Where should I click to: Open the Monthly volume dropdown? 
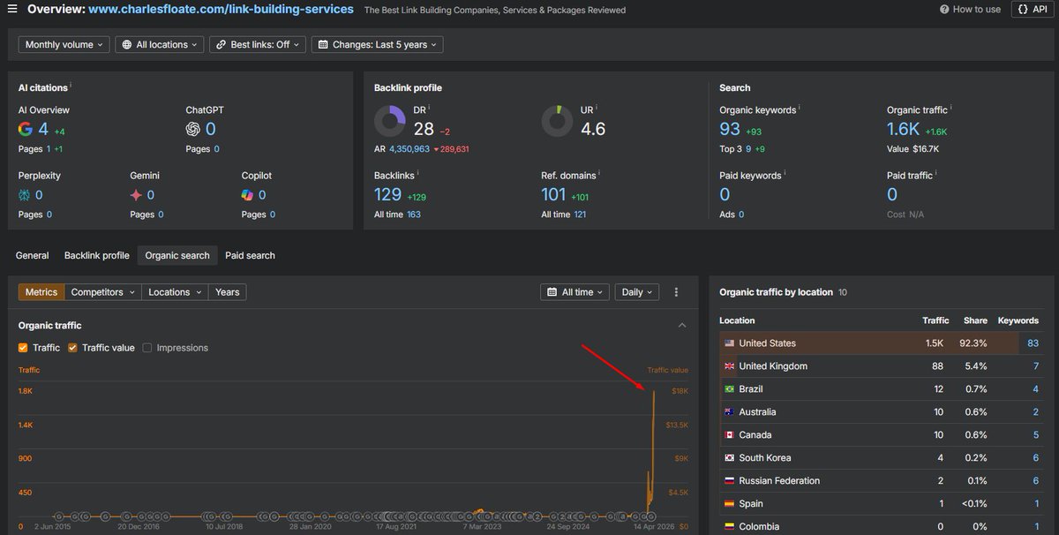[x=64, y=44]
